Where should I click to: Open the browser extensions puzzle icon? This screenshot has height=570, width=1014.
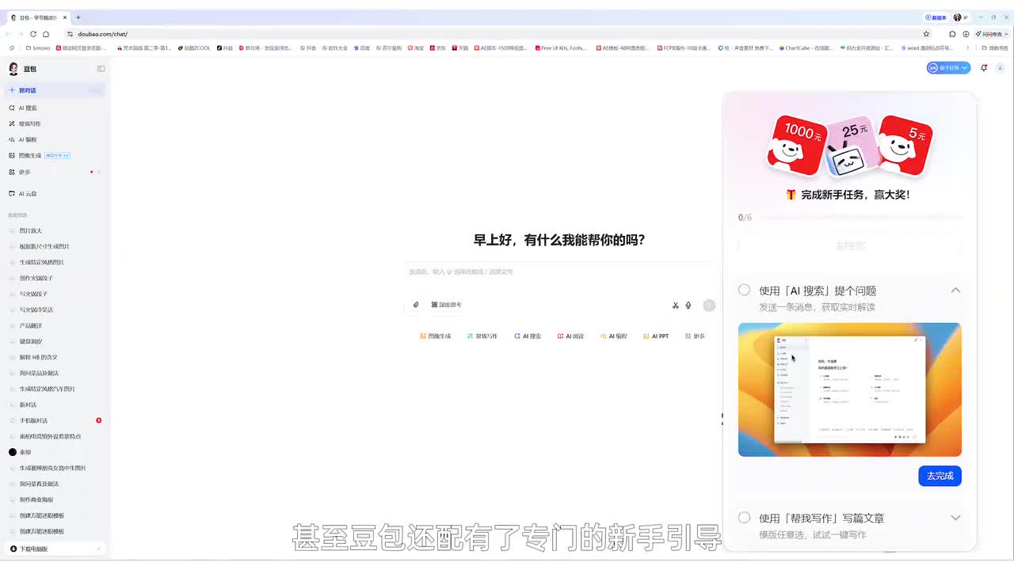point(952,34)
